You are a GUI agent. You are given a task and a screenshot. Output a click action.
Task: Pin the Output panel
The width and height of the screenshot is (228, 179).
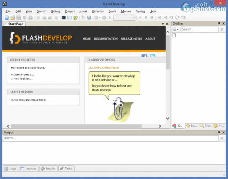coord(219,132)
